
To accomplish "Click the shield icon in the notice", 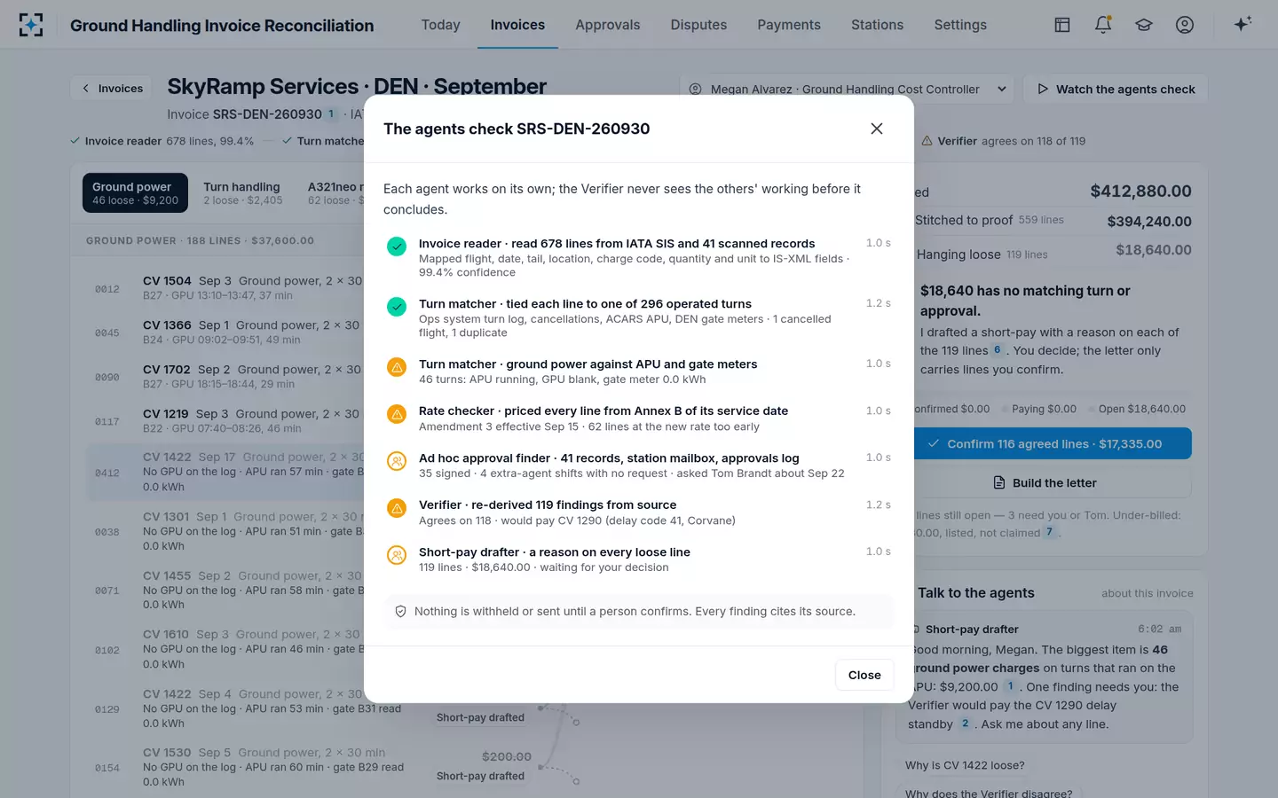I will point(400,611).
